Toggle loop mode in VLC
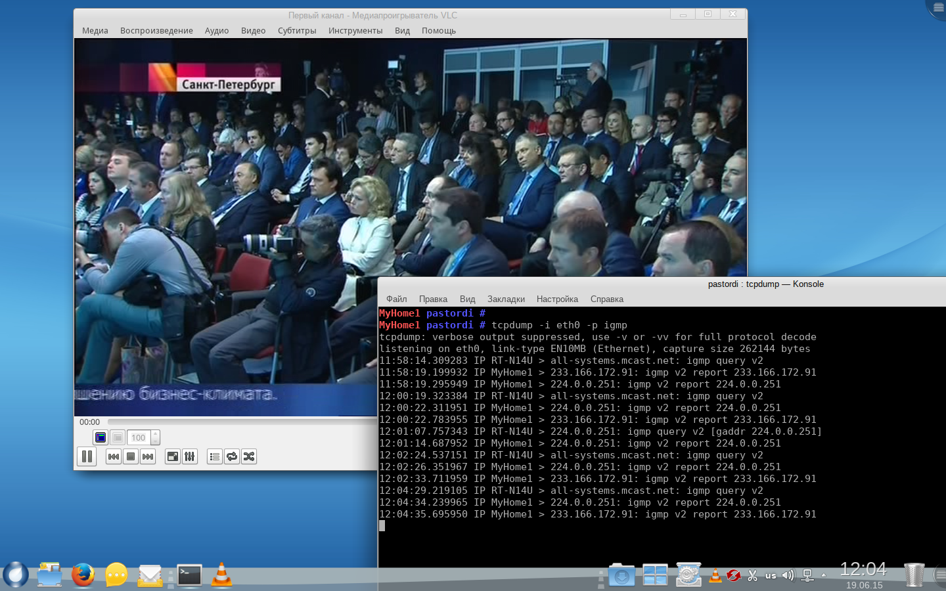The width and height of the screenshot is (946, 591). click(232, 456)
